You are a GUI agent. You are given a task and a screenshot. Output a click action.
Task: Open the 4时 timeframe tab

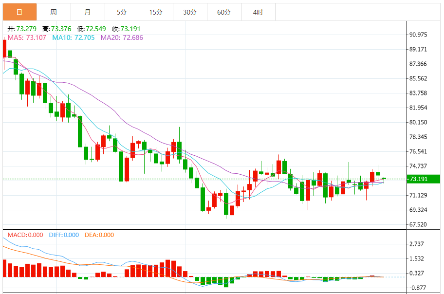(258, 12)
